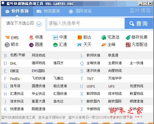Screen dimensions: 154x124
Task: Click the 全峰 orange logo icon
Action: [104, 45]
